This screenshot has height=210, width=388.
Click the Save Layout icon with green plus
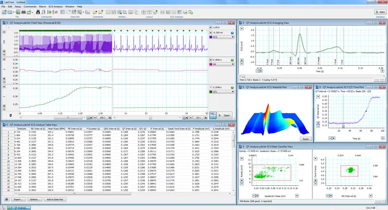point(155,12)
